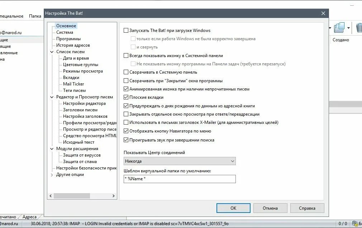This screenshot has height=228, width=362.
Task: Select Настройки безопасности tree item
Action: click(86, 168)
